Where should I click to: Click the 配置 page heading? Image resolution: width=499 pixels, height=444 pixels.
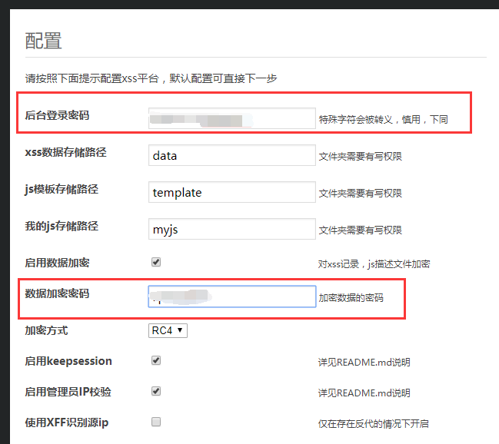[x=43, y=41]
